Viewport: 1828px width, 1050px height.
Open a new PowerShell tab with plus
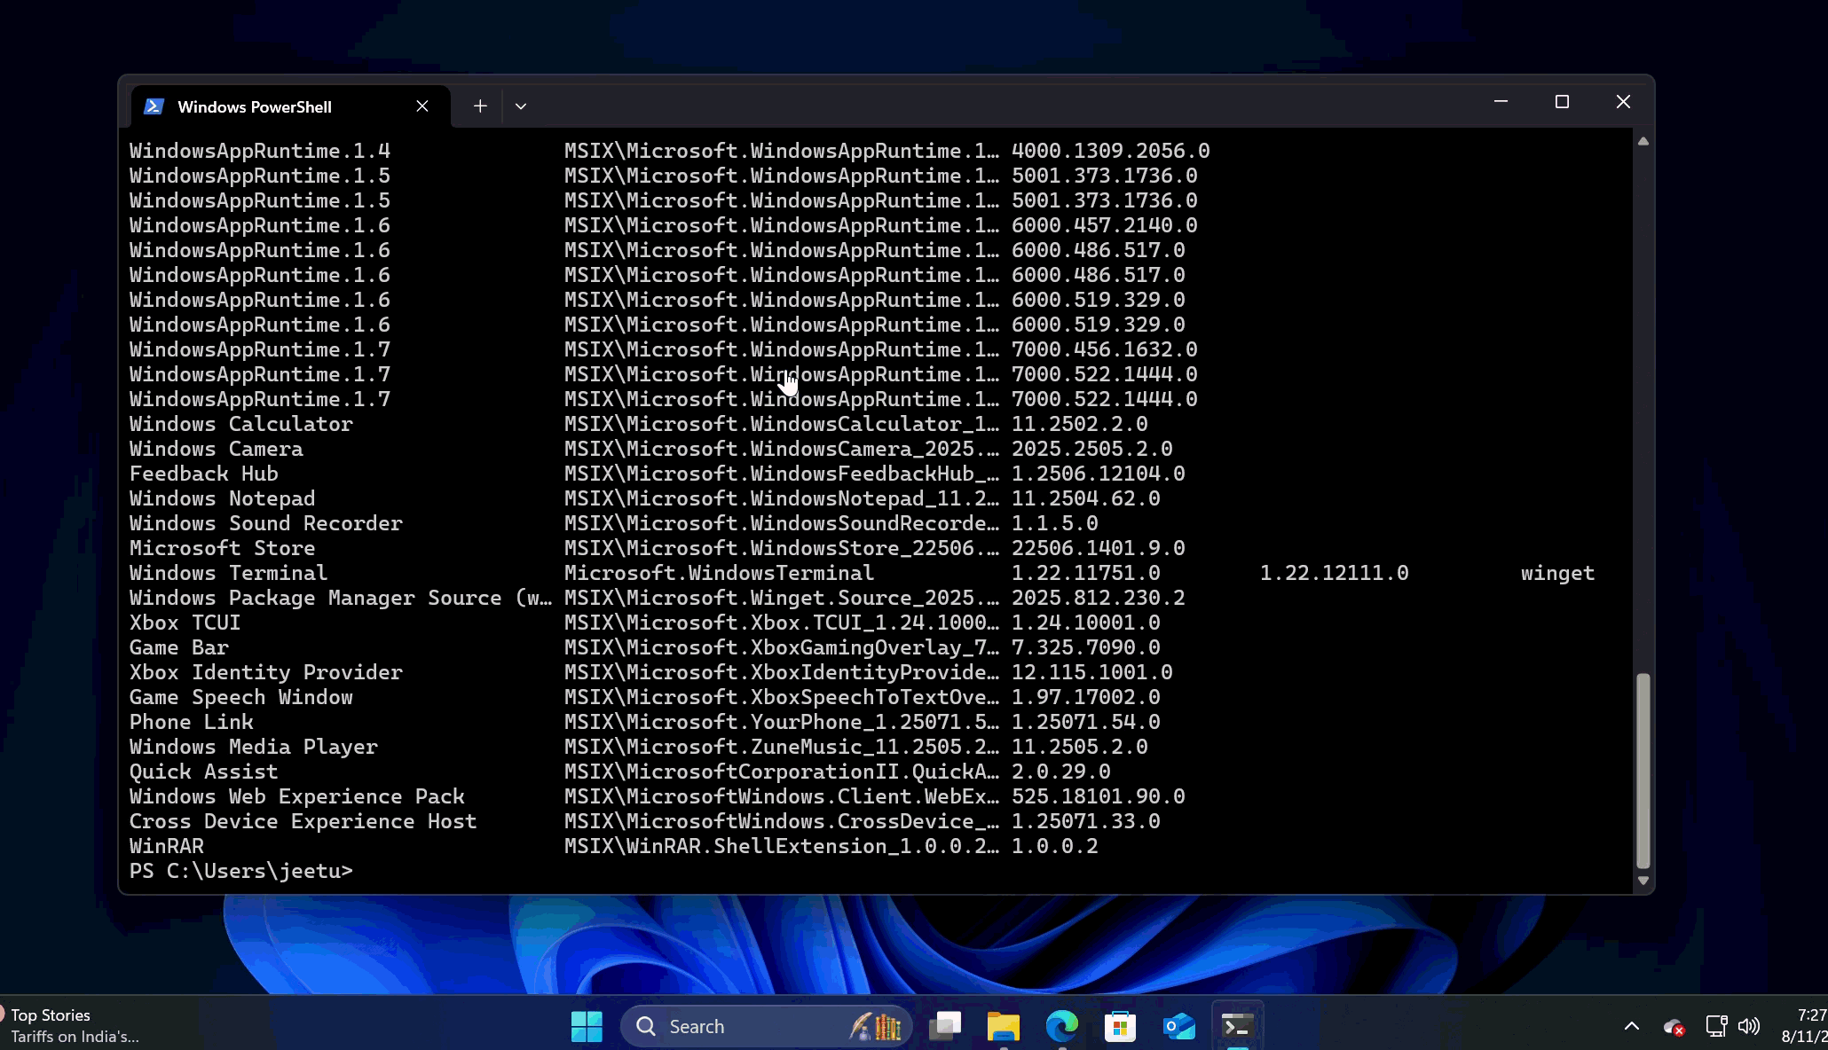(x=480, y=106)
